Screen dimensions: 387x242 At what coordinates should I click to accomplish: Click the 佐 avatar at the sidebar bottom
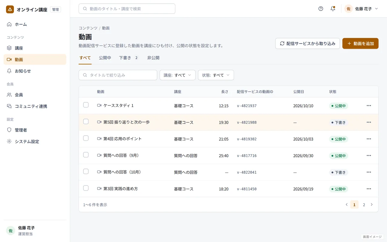click(x=11, y=231)
